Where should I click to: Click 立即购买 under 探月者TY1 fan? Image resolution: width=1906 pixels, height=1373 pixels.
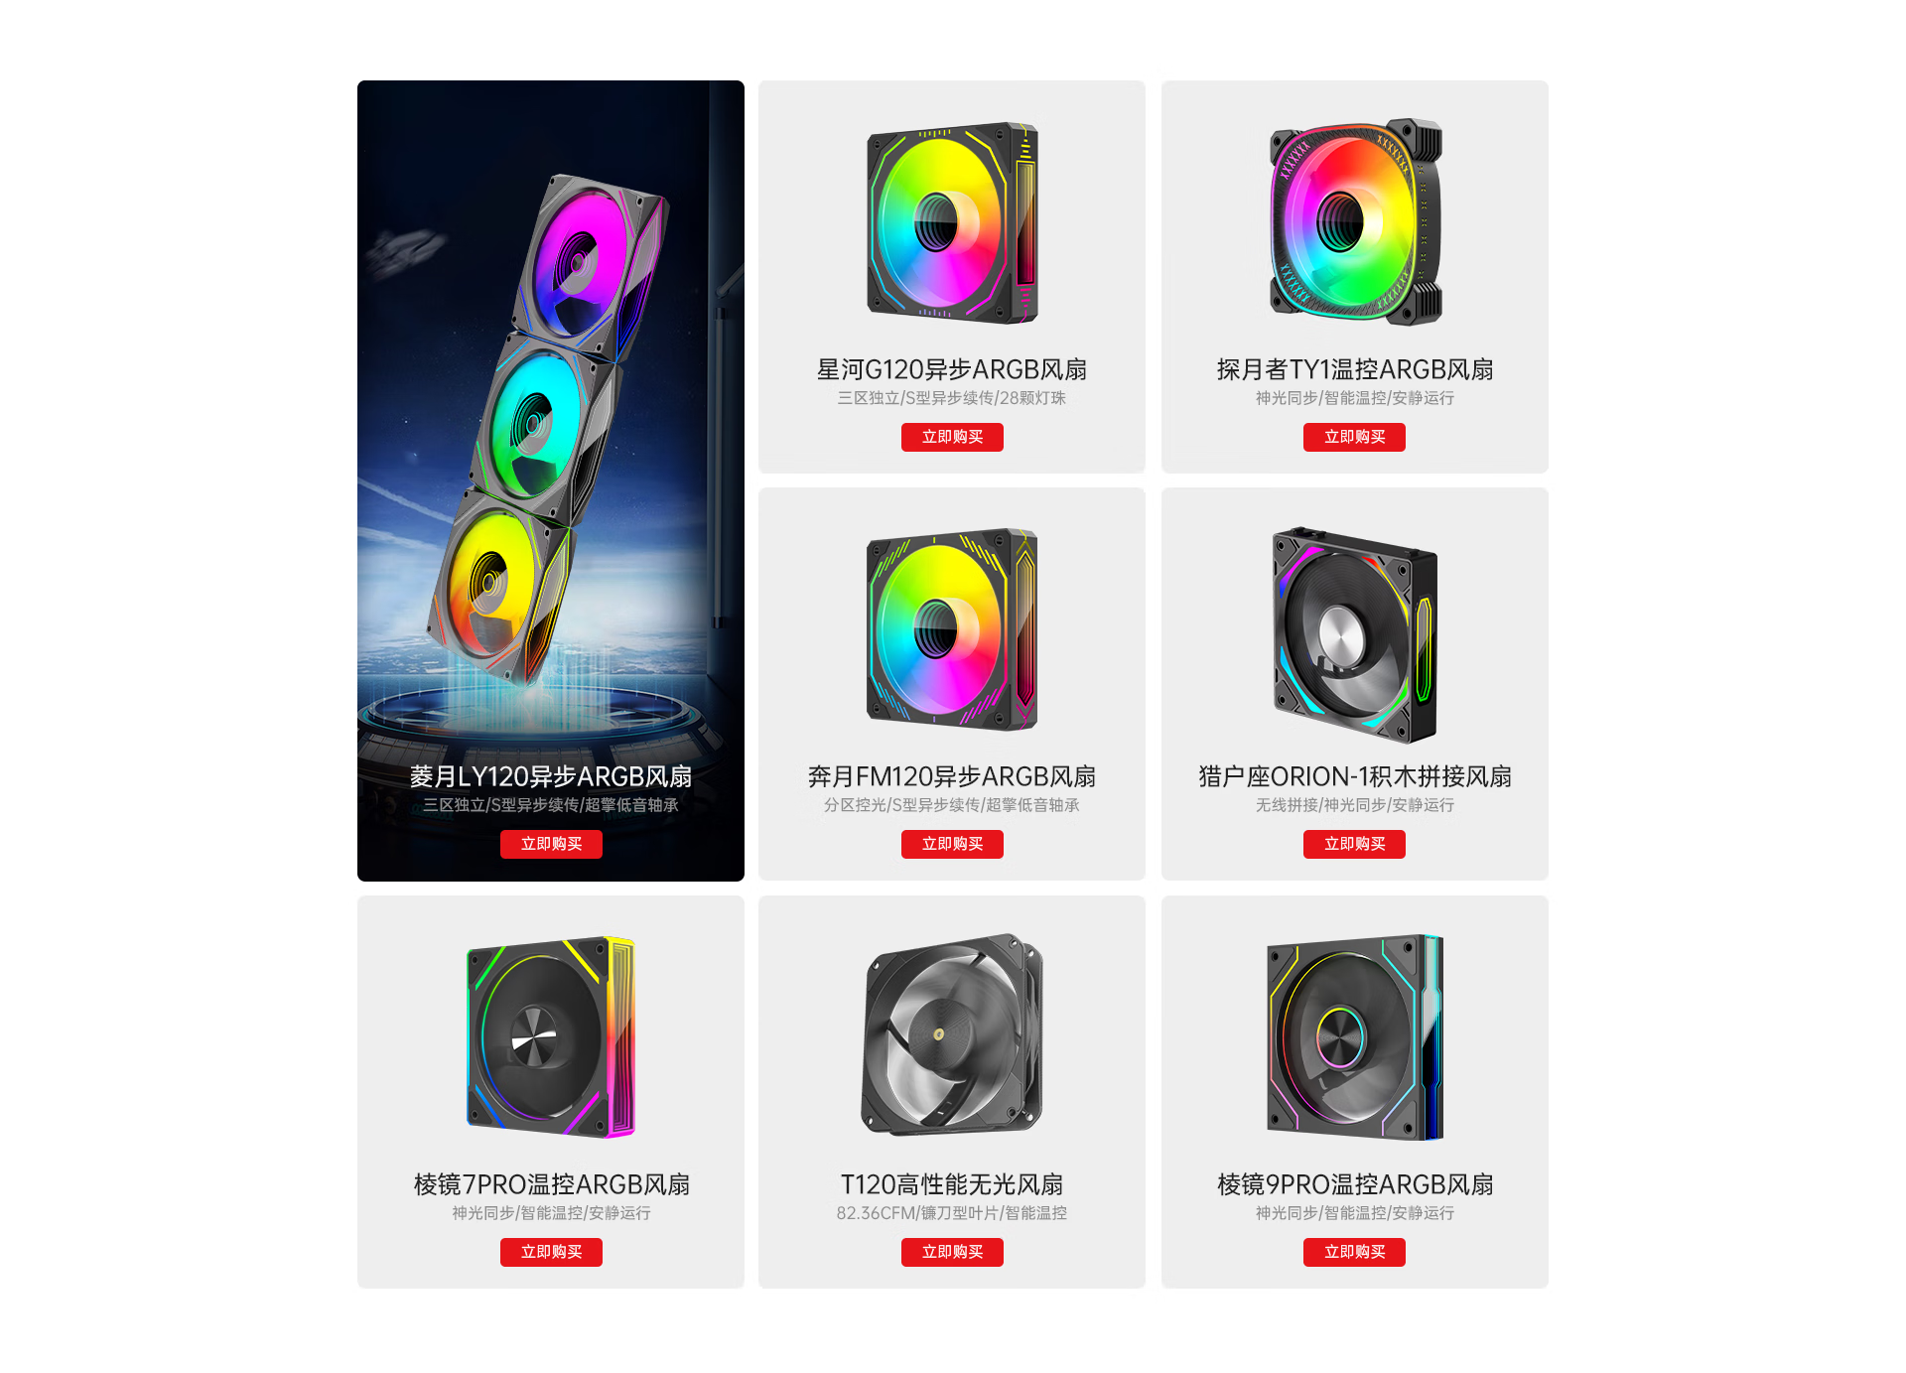point(1354,437)
